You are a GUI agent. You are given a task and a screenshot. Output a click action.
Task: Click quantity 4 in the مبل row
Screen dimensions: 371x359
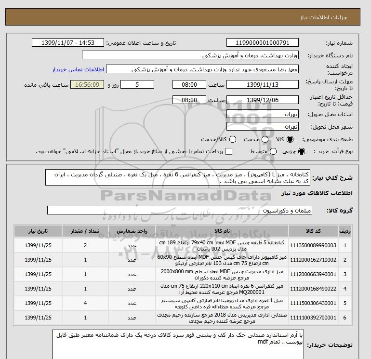(x=85, y=303)
